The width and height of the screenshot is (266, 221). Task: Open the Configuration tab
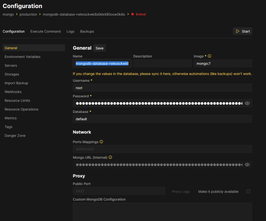point(14,31)
